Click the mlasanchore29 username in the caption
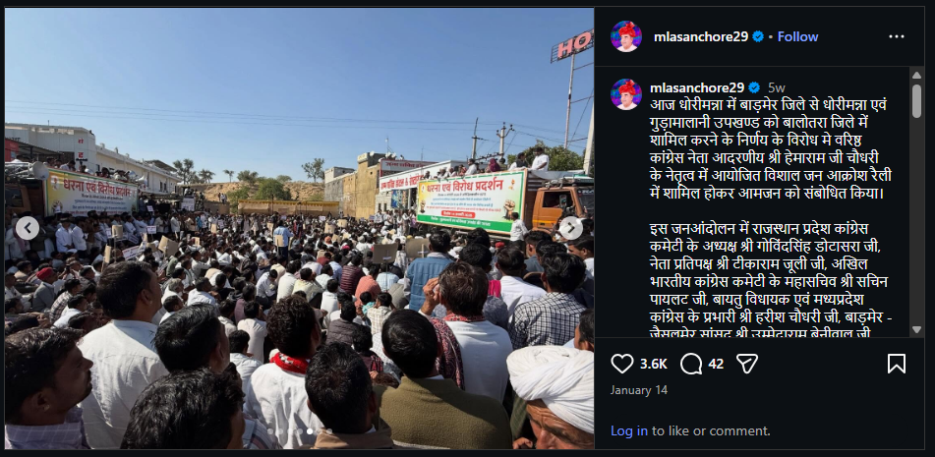The height and width of the screenshot is (457, 935). tap(696, 87)
